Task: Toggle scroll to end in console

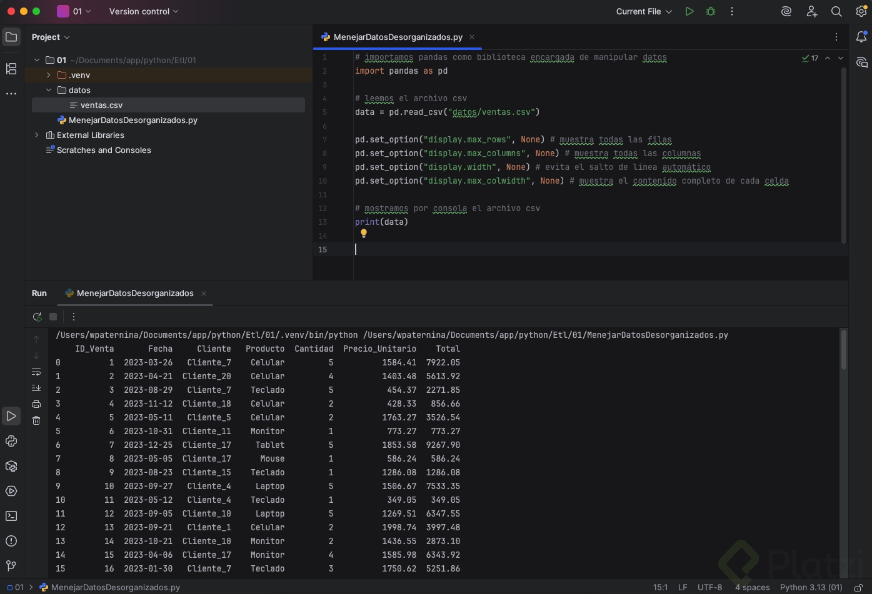Action: [36, 388]
